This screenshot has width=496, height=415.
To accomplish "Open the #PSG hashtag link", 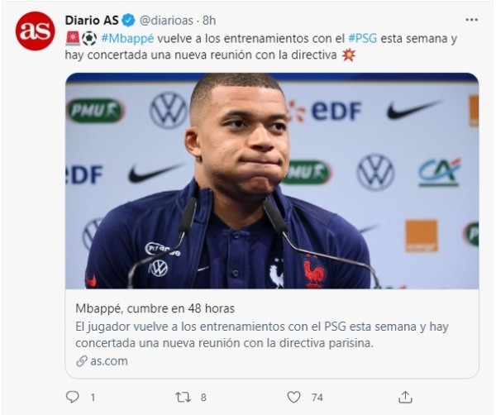I will pos(363,39).
